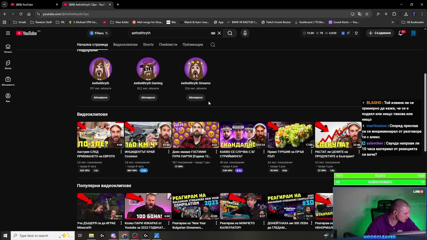Switch to the Shorts channel tab
The image size is (427, 240).
[148, 44]
